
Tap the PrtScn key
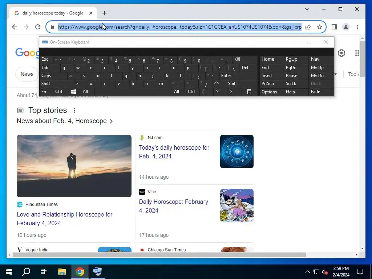[x=271, y=84]
